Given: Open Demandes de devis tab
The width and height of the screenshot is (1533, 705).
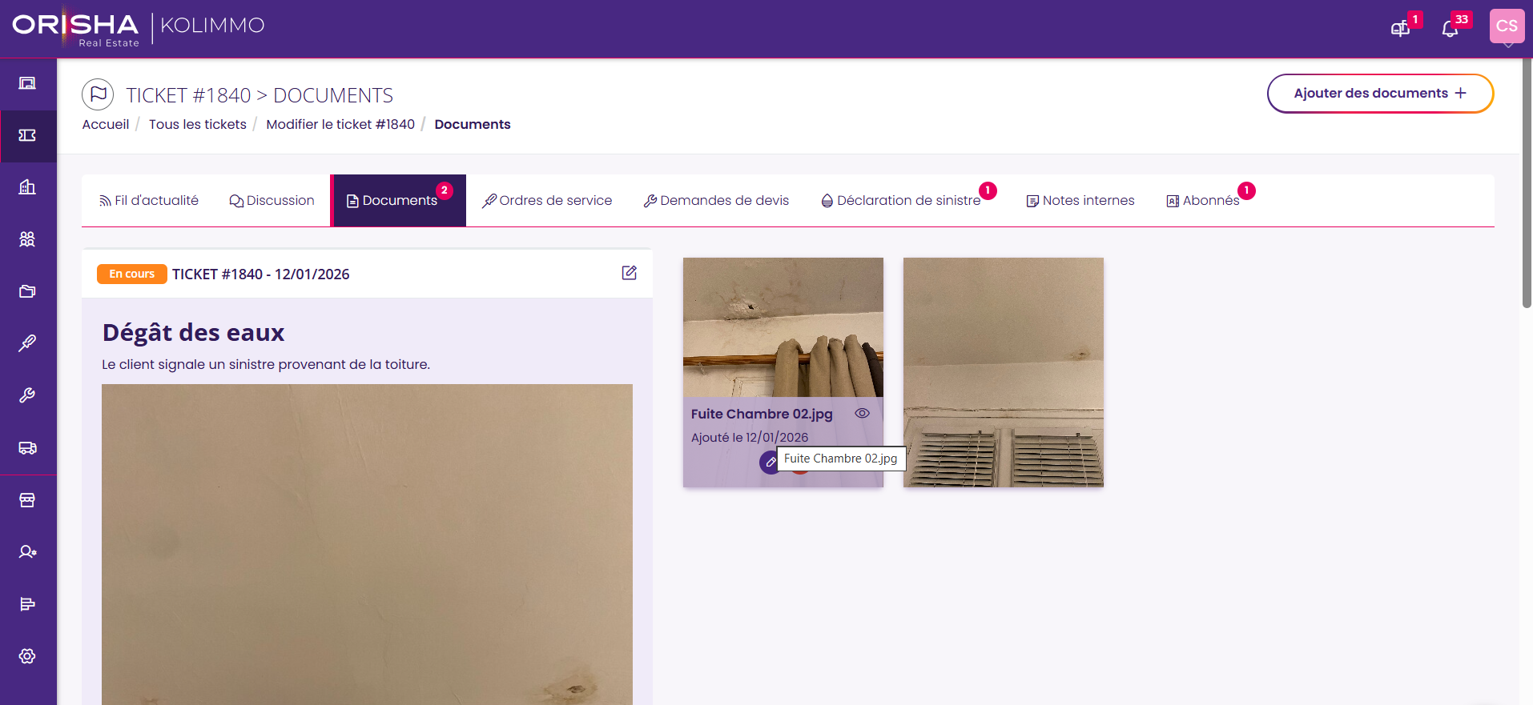Looking at the screenshot, I should [x=717, y=201].
